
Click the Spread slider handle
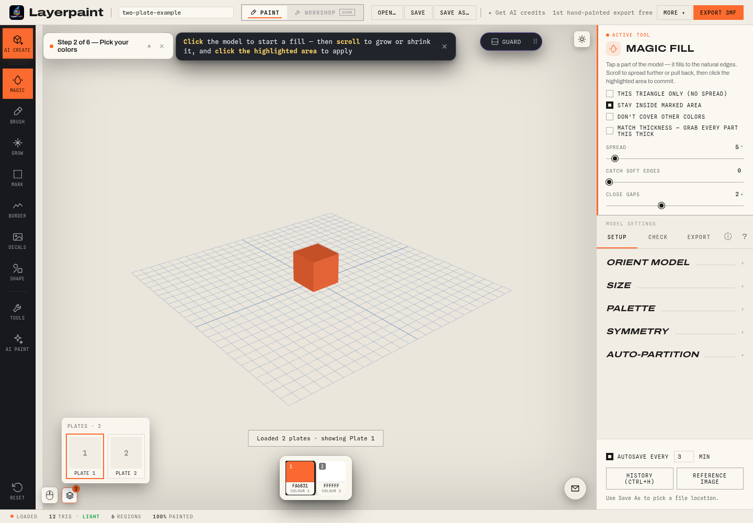pyautogui.click(x=615, y=158)
